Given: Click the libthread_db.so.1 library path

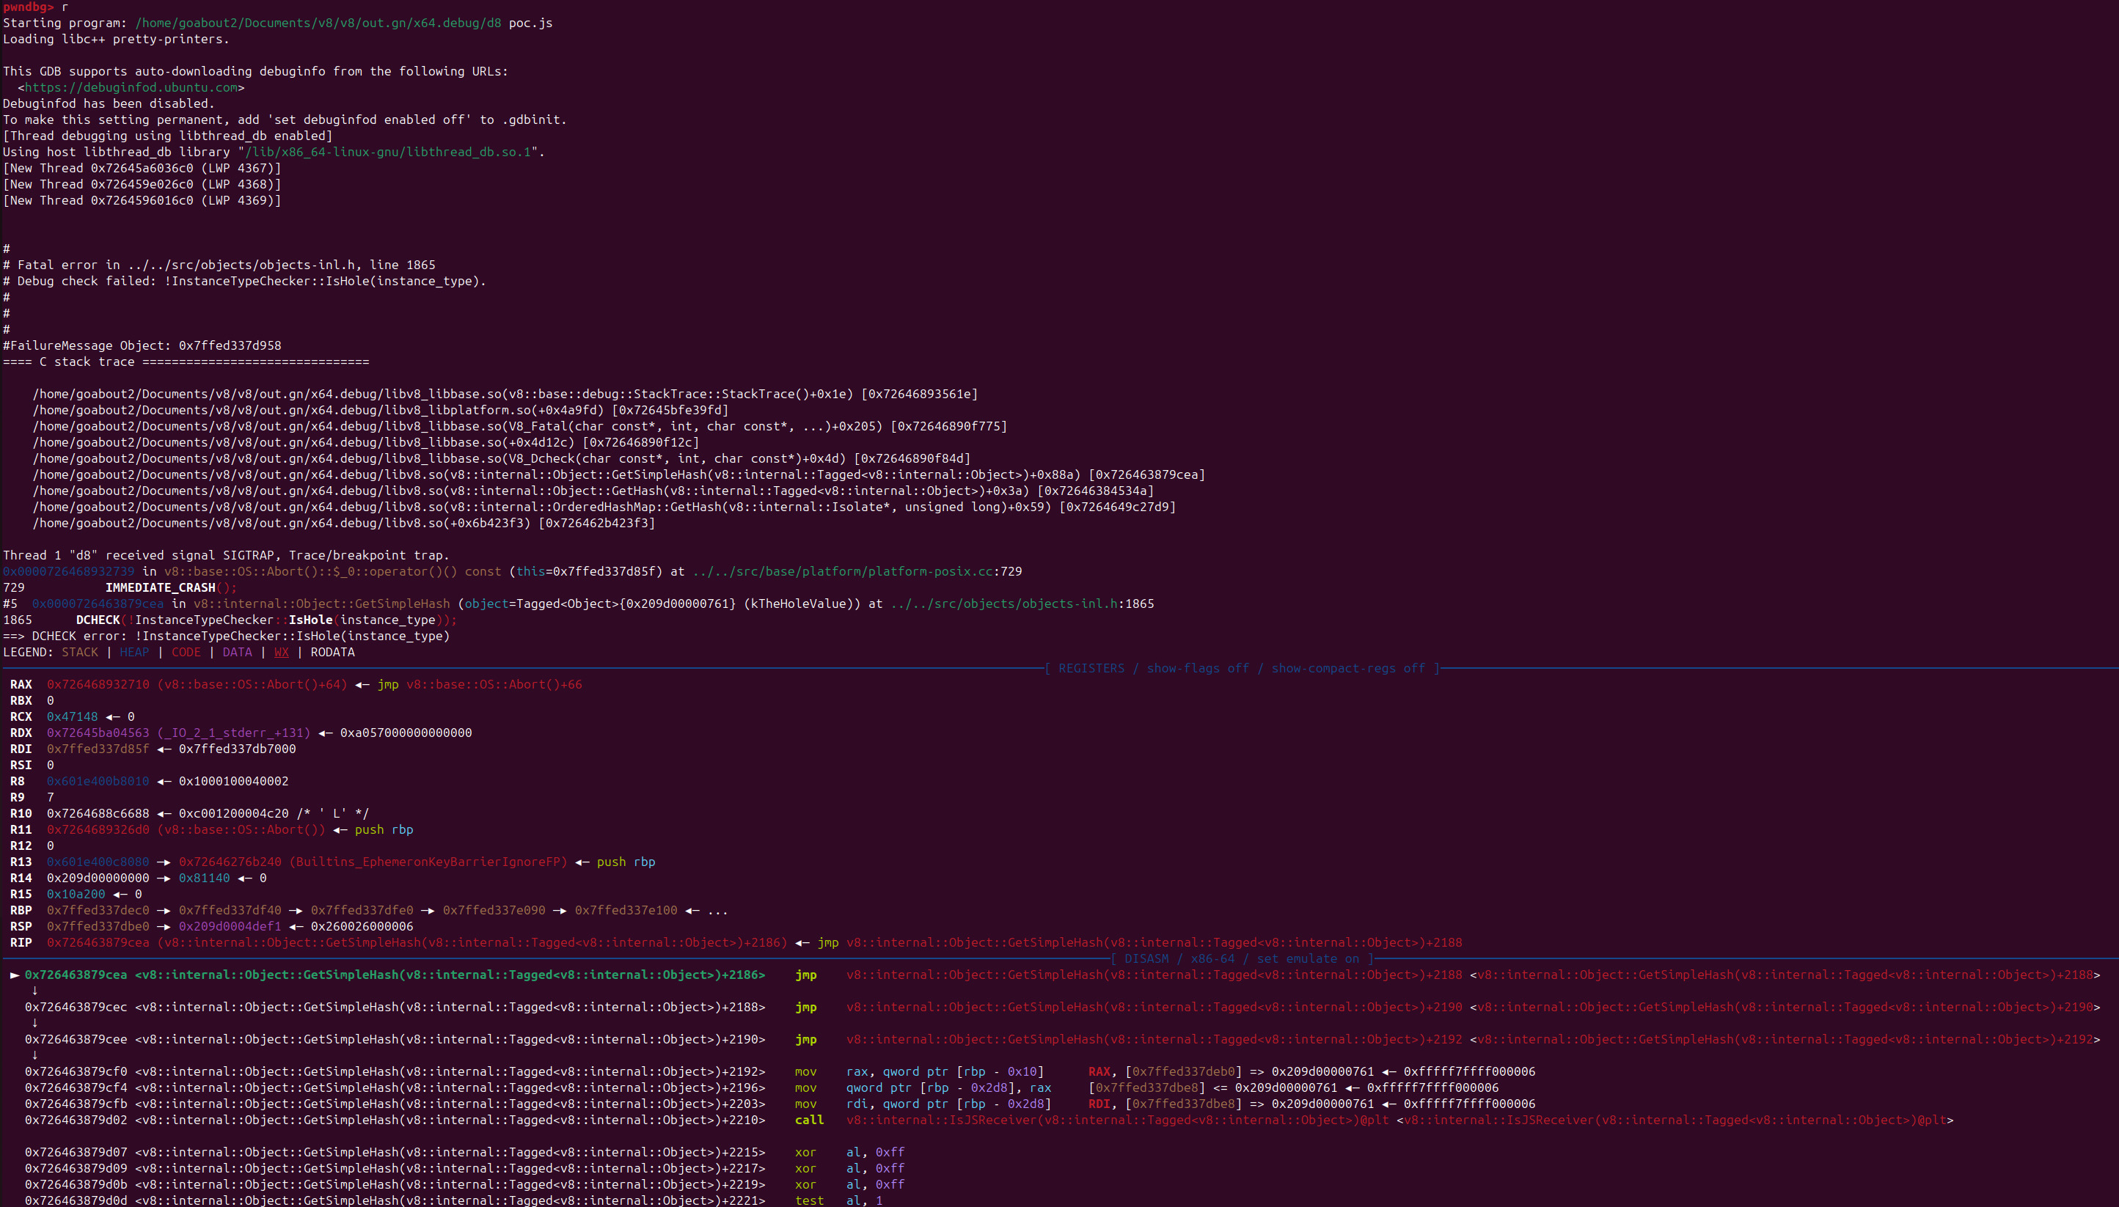Looking at the screenshot, I should click(x=388, y=152).
